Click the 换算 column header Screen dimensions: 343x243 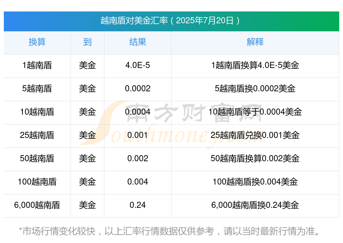point(37,42)
